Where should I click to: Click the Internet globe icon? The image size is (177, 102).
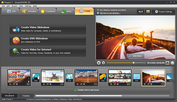[16, 51]
